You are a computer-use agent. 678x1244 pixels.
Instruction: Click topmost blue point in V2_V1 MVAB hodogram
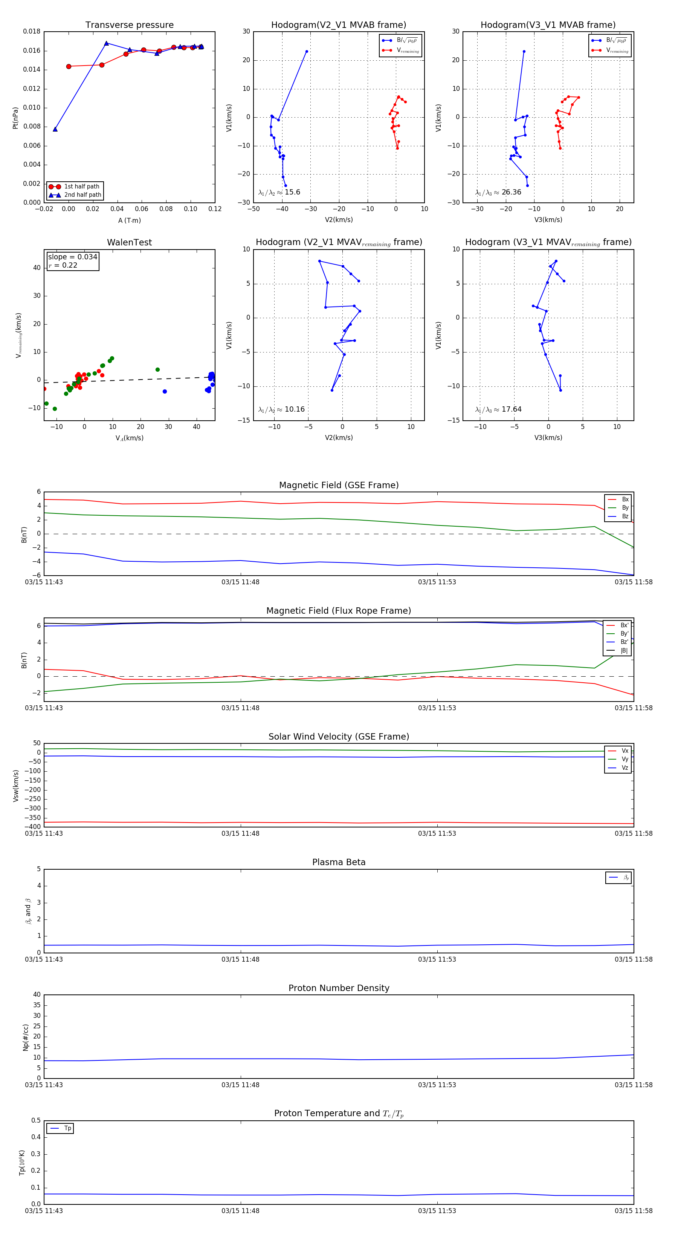tap(307, 52)
